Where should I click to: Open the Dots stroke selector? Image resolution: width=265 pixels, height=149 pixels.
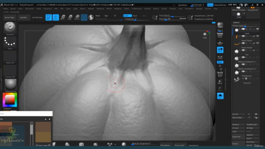click(x=10, y=42)
